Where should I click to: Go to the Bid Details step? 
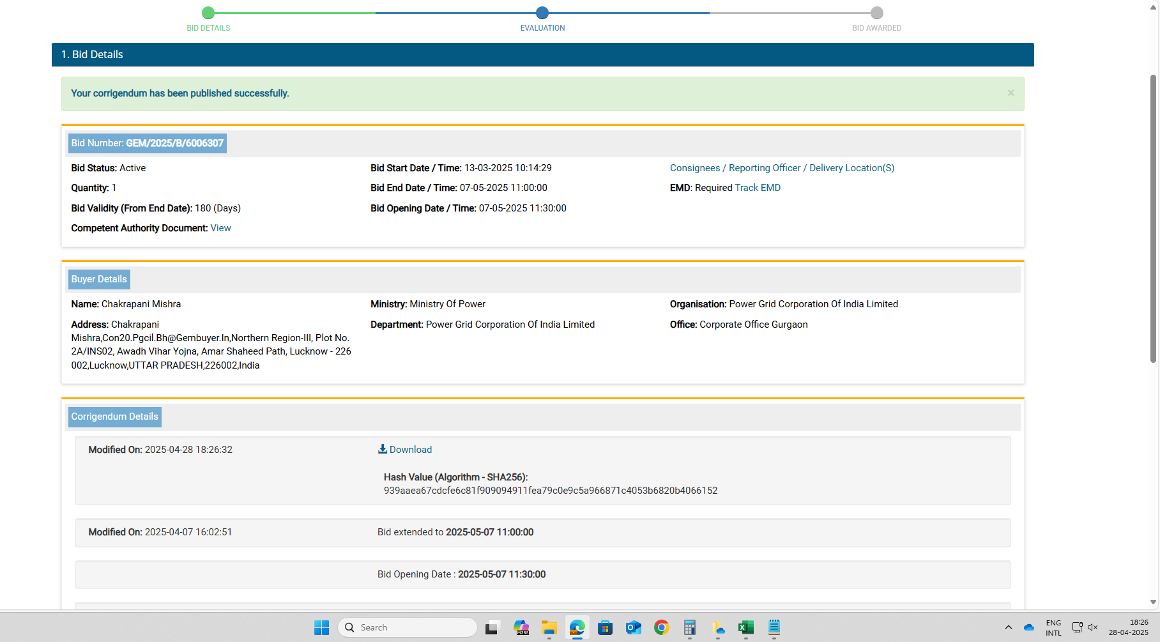[x=208, y=13]
